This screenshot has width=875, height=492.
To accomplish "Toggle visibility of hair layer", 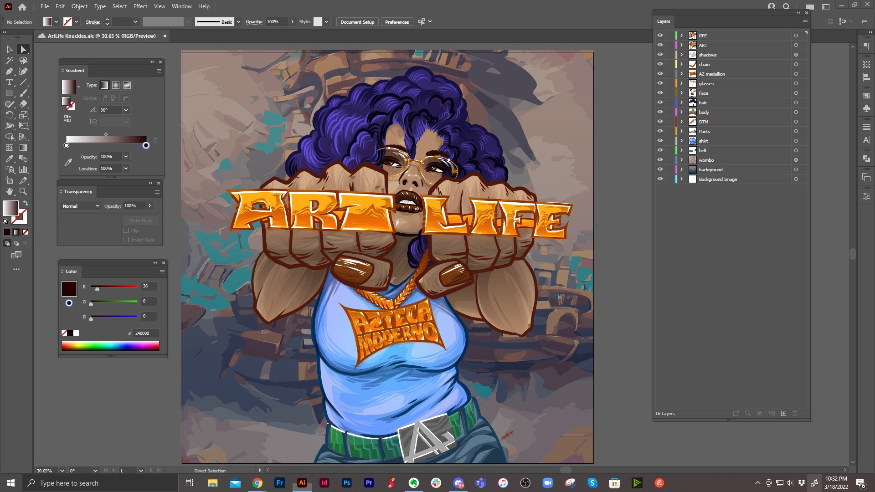I will 660,102.
